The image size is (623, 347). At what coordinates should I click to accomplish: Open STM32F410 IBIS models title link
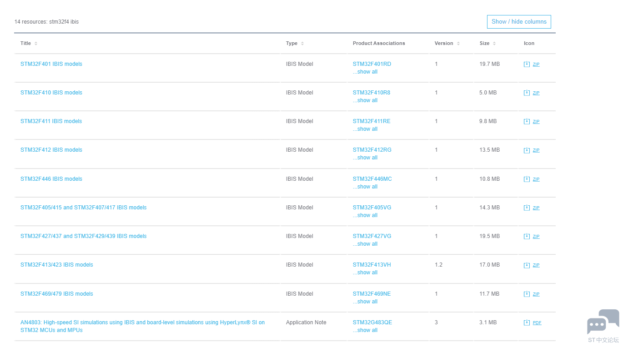point(51,93)
